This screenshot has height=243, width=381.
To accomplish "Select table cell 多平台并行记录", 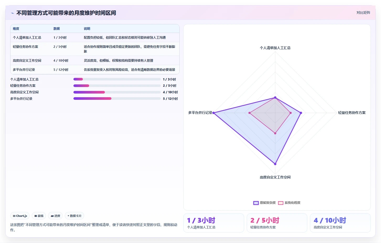I will point(24,70).
